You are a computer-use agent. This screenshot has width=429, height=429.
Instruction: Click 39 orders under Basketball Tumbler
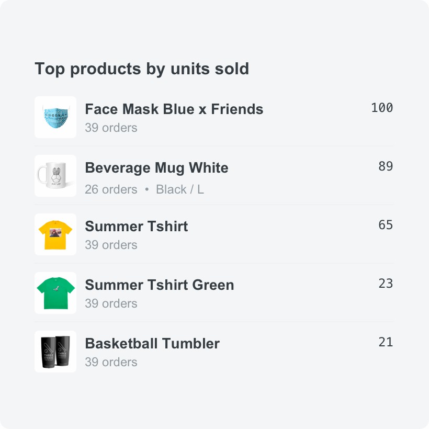tap(111, 362)
